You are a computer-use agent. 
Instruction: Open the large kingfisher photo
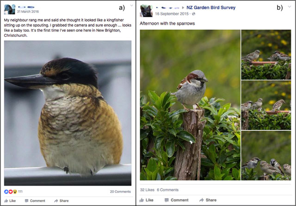pyautogui.click(x=68, y=113)
